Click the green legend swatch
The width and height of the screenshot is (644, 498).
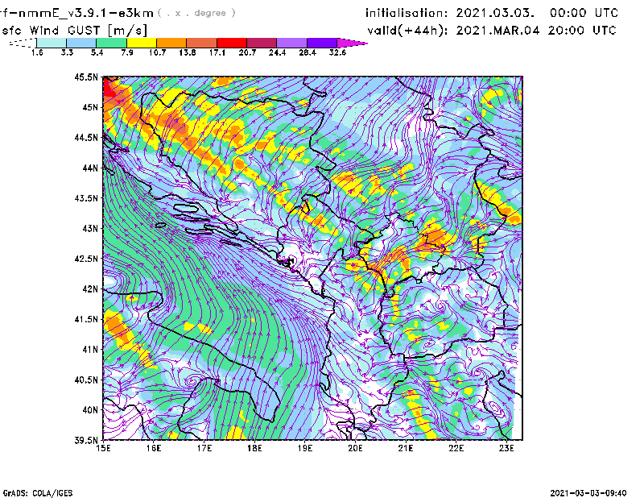coord(111,43)
